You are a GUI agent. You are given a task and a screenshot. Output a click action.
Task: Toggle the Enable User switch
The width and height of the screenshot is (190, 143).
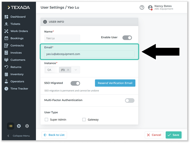(127, 38)
